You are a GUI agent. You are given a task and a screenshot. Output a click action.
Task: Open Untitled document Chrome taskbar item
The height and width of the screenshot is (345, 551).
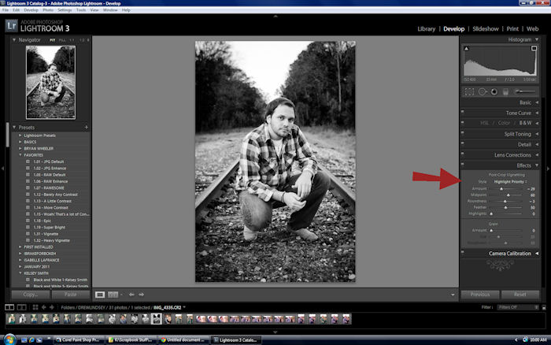(183, 340)
